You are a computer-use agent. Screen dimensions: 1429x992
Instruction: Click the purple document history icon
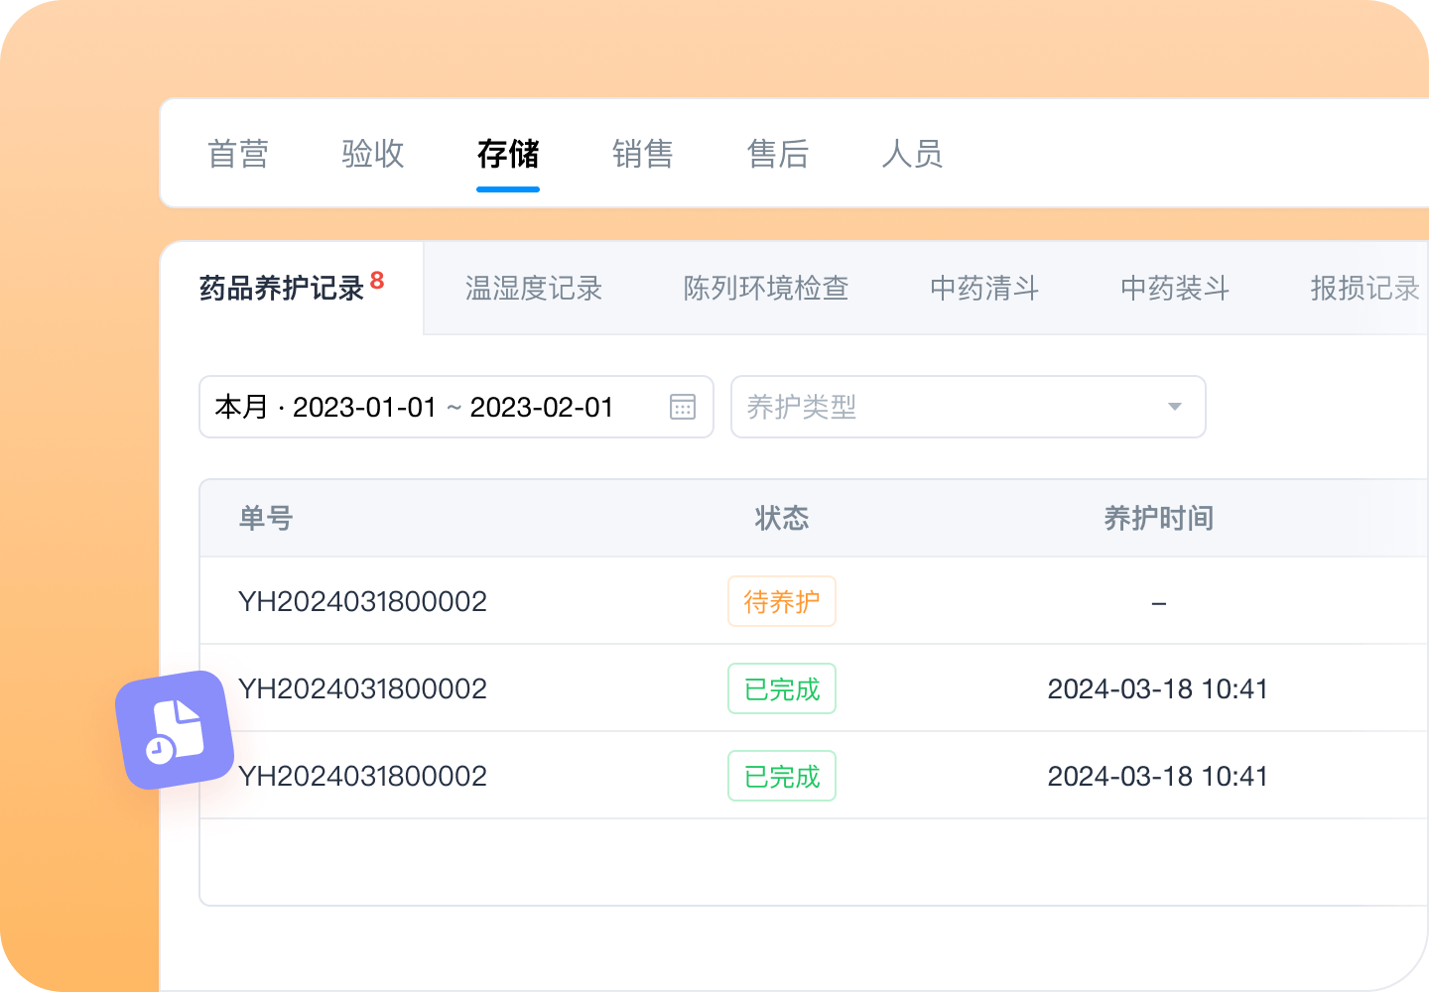point(175,731)
